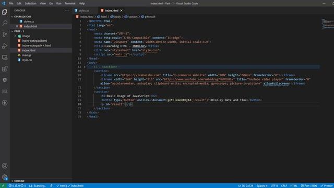Open main.js in file tree
Image resolution: width=334 pixels, height=188 pixels.
(27, 55)
